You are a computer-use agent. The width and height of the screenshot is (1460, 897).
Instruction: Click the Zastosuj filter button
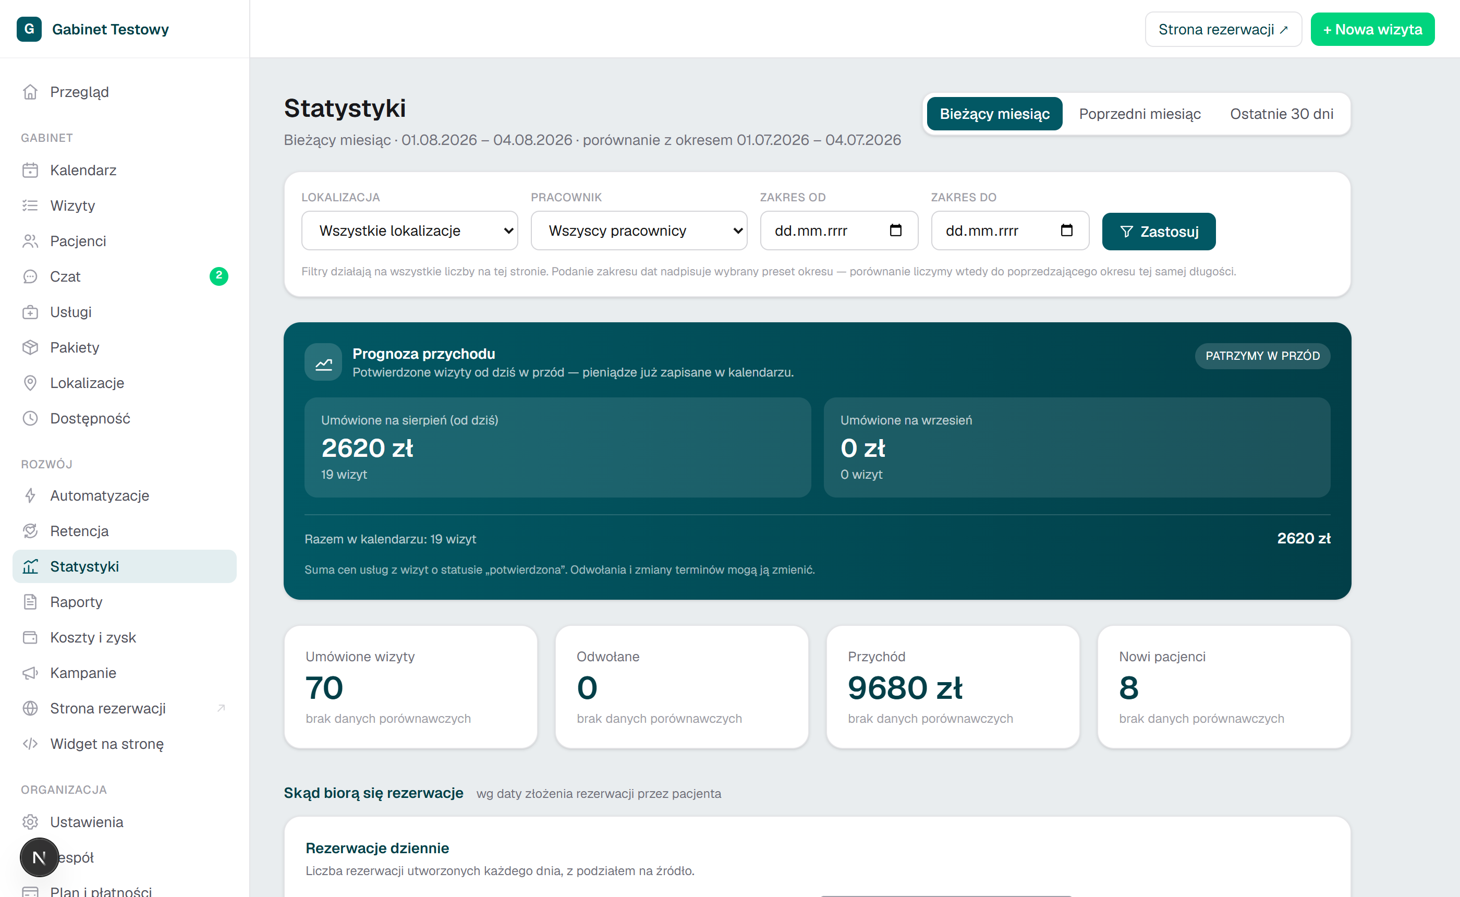tap(1158, 232)
